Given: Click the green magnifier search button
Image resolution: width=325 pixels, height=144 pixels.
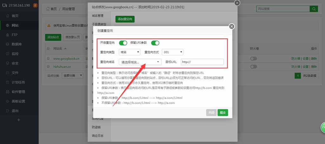Looking at the screenshot, I should [x=314, y=9].
